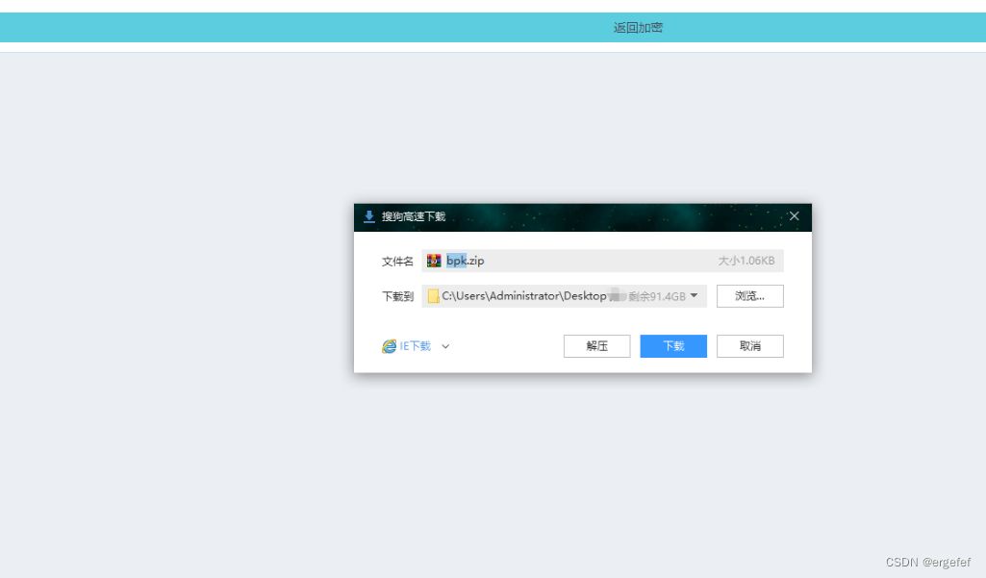Click the 浏览... browse button

tap(750, 295)
